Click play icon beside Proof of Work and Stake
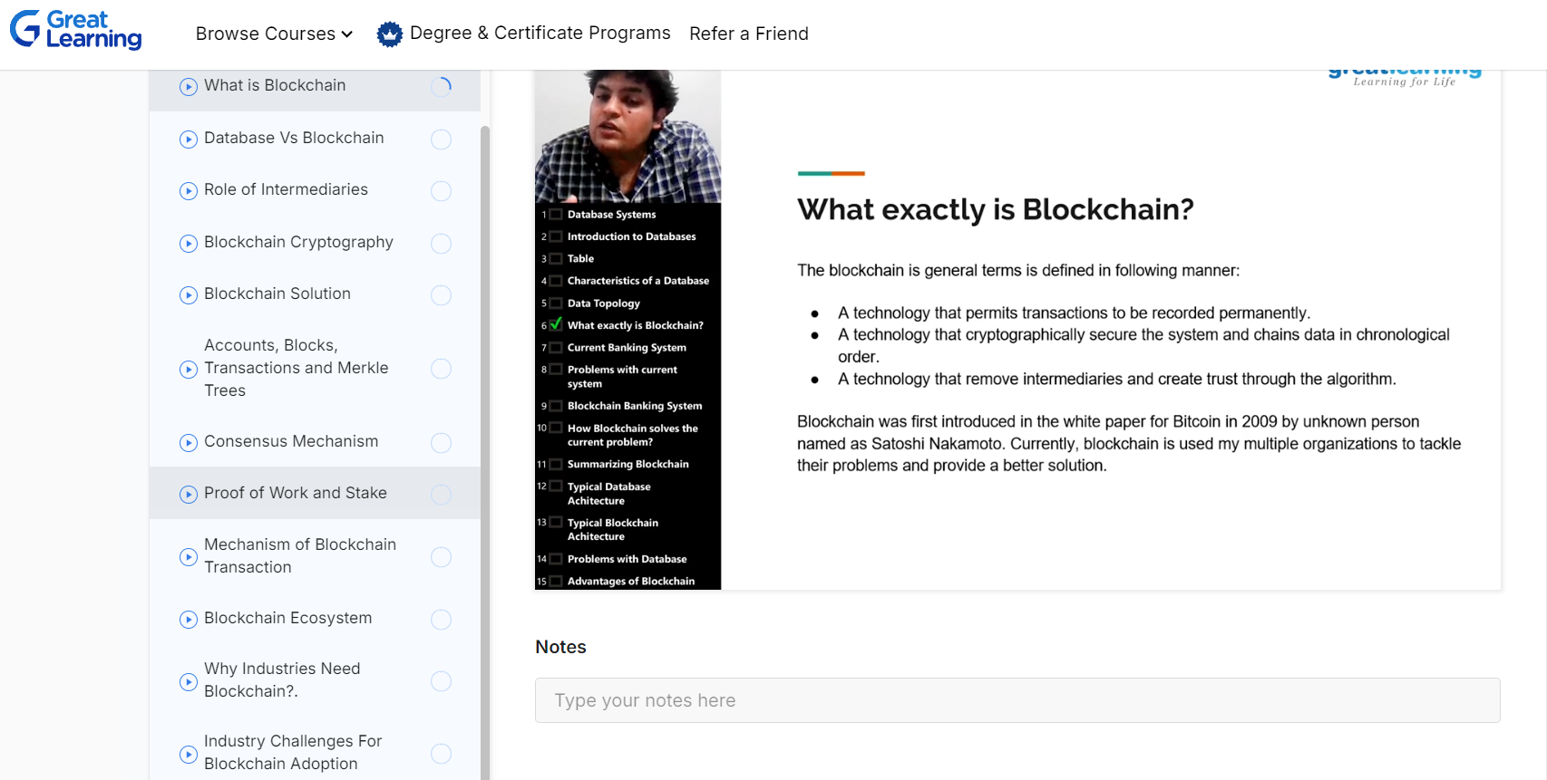 tap(189, 495)
